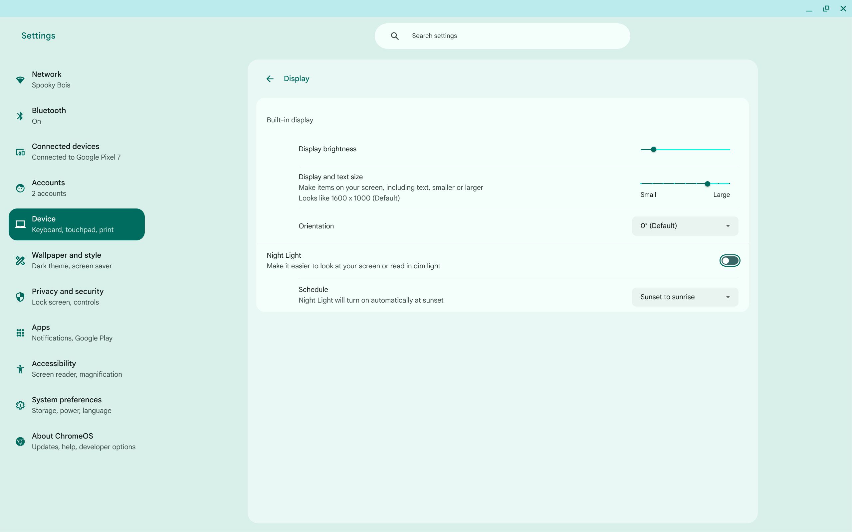Toggle the Night Light switch
The image size is (852, 532).
730,261
